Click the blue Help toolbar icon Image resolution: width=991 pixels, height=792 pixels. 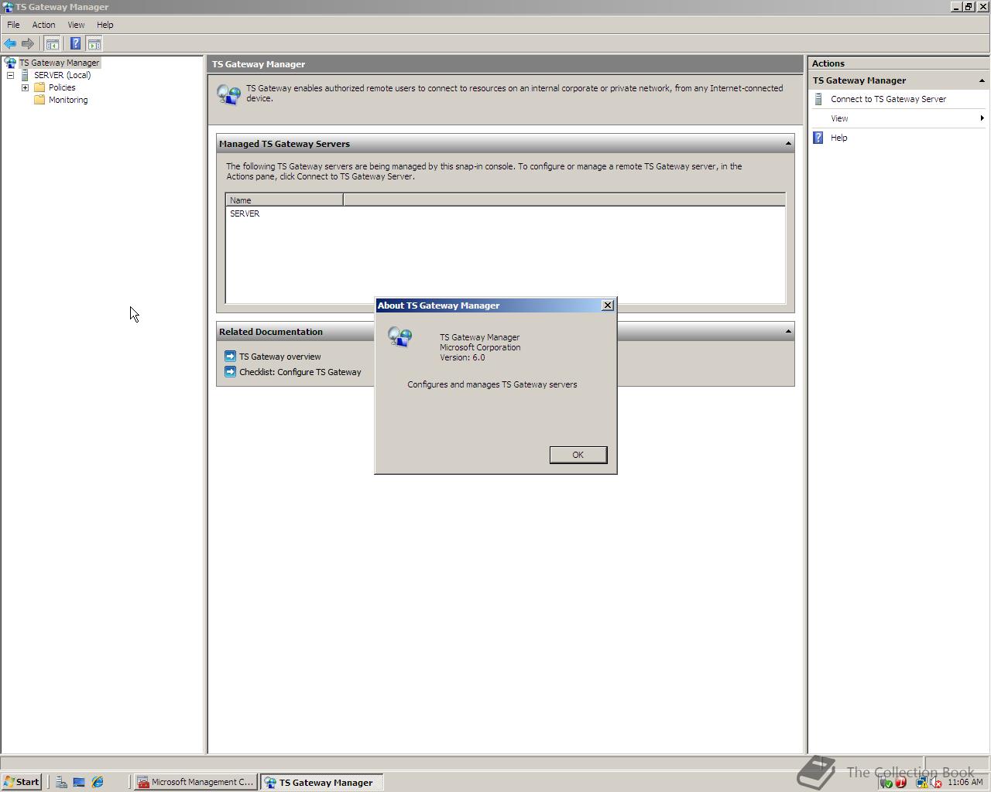tap(75, 44)
